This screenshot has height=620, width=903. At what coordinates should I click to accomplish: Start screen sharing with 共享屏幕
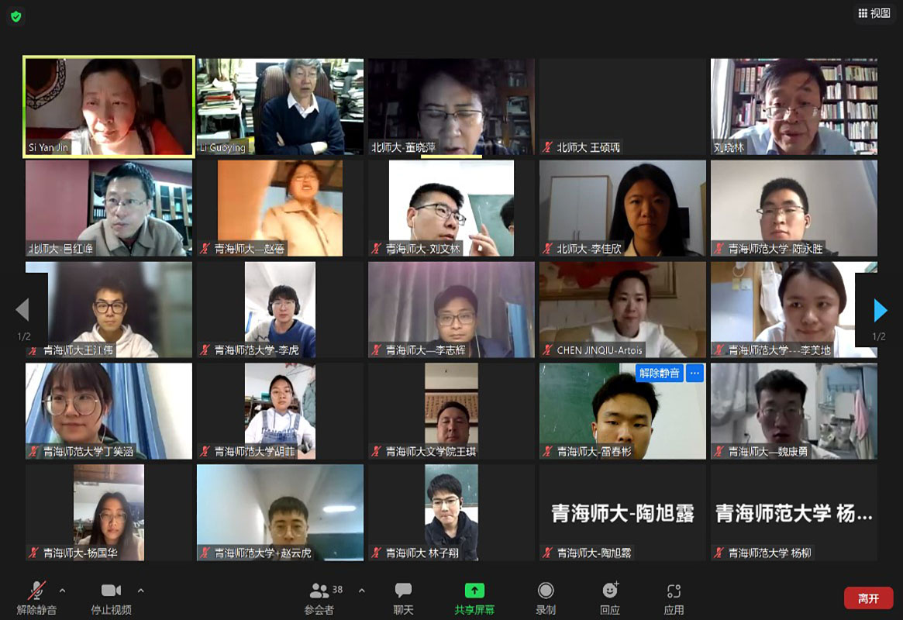[474, 598]
